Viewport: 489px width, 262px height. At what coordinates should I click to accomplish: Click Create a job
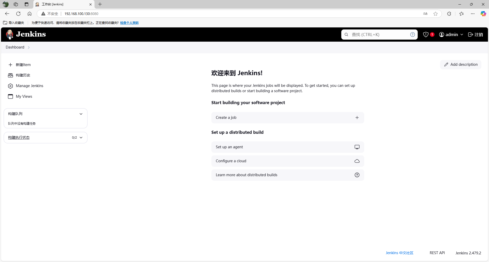pyautogui.click(x=288, y=118)
